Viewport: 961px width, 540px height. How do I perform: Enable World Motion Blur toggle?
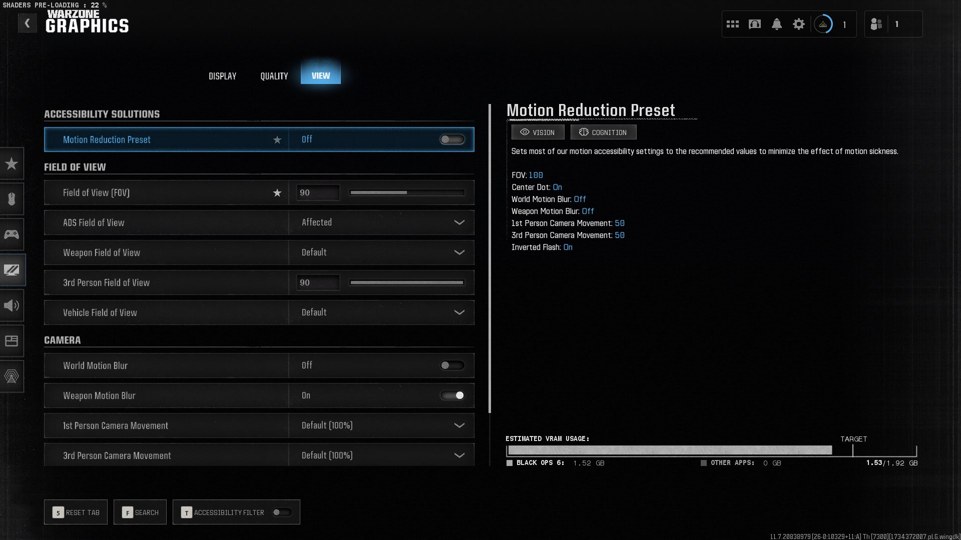[452, 365]
